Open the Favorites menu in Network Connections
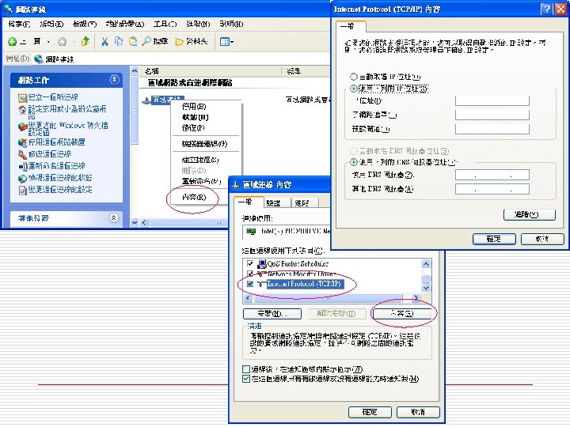570x427 pixels. tap(125, 25)
